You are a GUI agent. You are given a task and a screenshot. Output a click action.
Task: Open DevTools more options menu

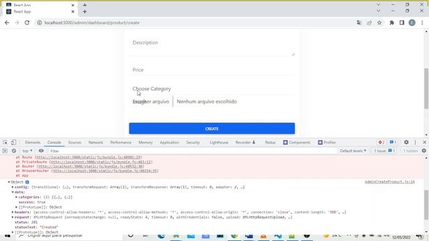point(416,143)
